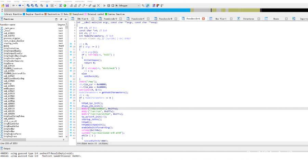Select FILEMGR_Construct in the Functions list
The width and height of the screenshot is (308, 160).
click(x=13, y=69)
